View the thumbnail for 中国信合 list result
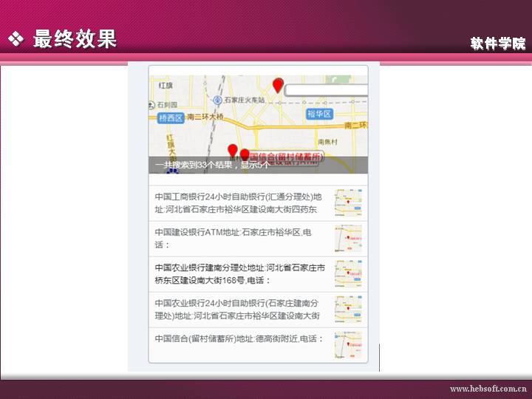The width and height of the screenshot is (532, 399). 348,344
